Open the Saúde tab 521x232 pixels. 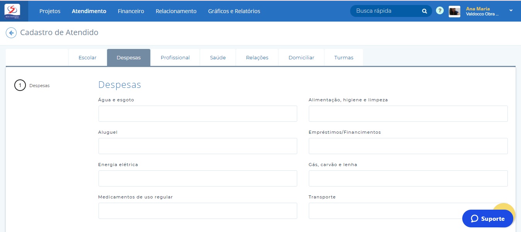(x=218, y=58)
